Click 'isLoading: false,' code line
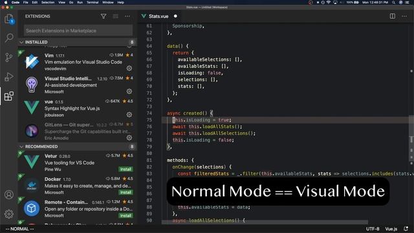Image resolution: width=414 pixels, height=233 pixels. click(201, 73)
